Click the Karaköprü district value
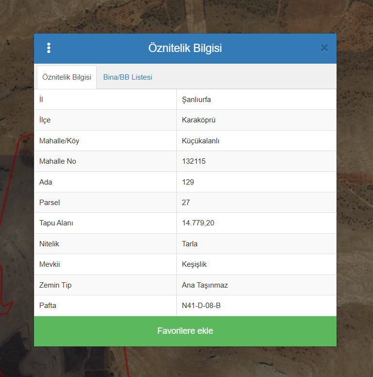 tap(198, 120)
